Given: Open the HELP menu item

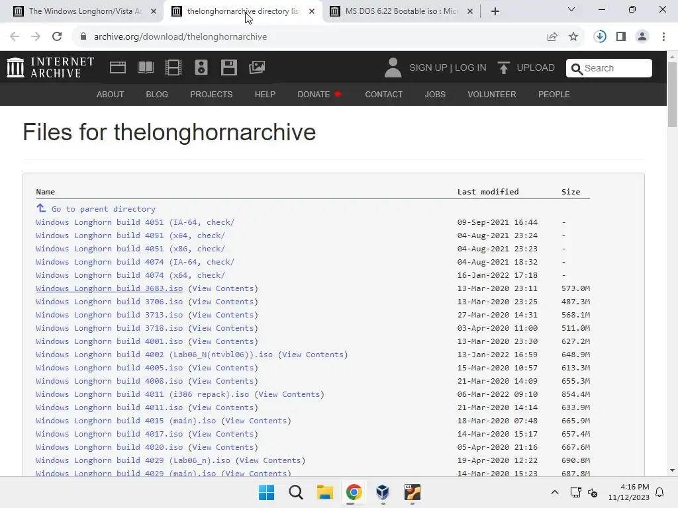Looking at the screenshot, I should [x=265, y=94].
